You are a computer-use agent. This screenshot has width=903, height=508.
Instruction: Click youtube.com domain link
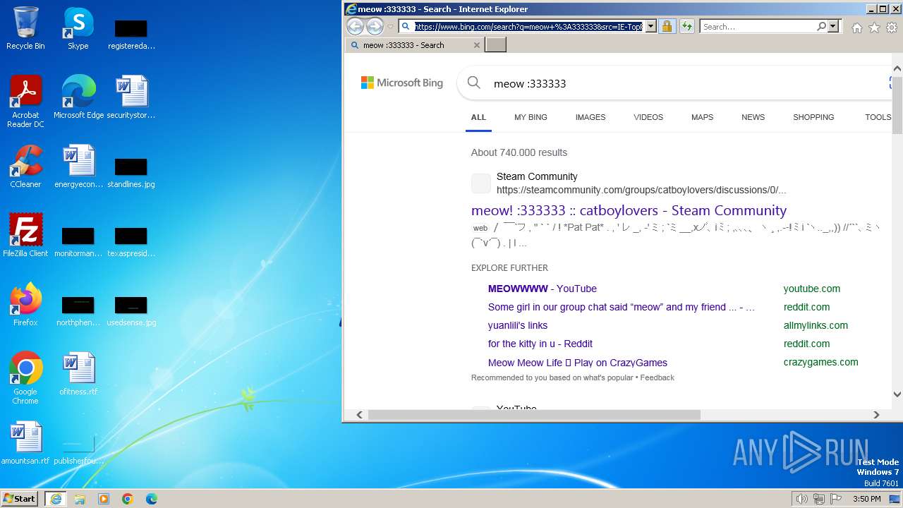(812, 289)
